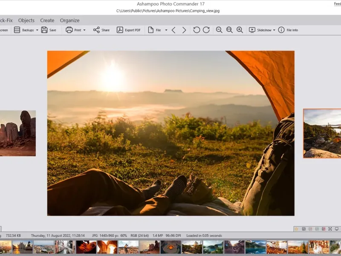Click the Save disk icon
Viewport: 341px width, 256px height.
click(44, 30)
